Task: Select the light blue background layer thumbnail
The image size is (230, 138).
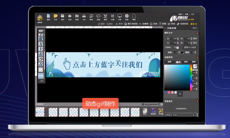Action: (x=41, y=76)
